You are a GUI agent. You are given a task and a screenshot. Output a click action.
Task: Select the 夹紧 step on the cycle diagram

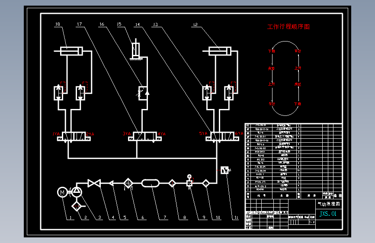272,68
